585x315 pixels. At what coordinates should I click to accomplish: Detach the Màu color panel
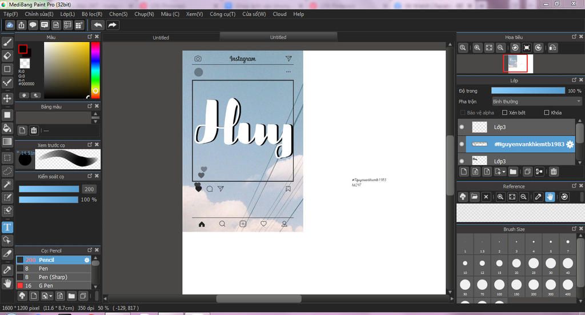(90, 37)
